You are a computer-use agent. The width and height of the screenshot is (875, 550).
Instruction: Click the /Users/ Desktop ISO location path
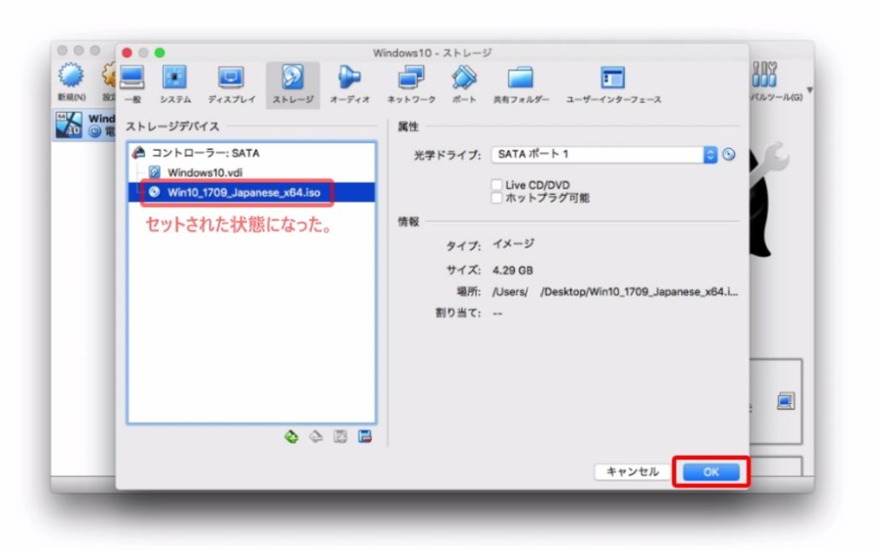pyautogui.click(x=615, y=292)
